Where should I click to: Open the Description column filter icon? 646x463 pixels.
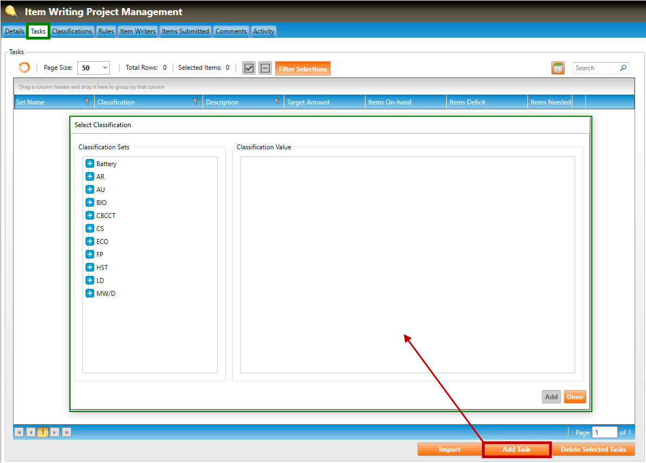pos(277,102)
